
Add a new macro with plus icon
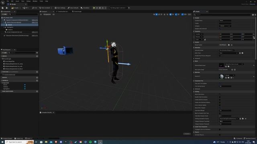coord(37,78)
